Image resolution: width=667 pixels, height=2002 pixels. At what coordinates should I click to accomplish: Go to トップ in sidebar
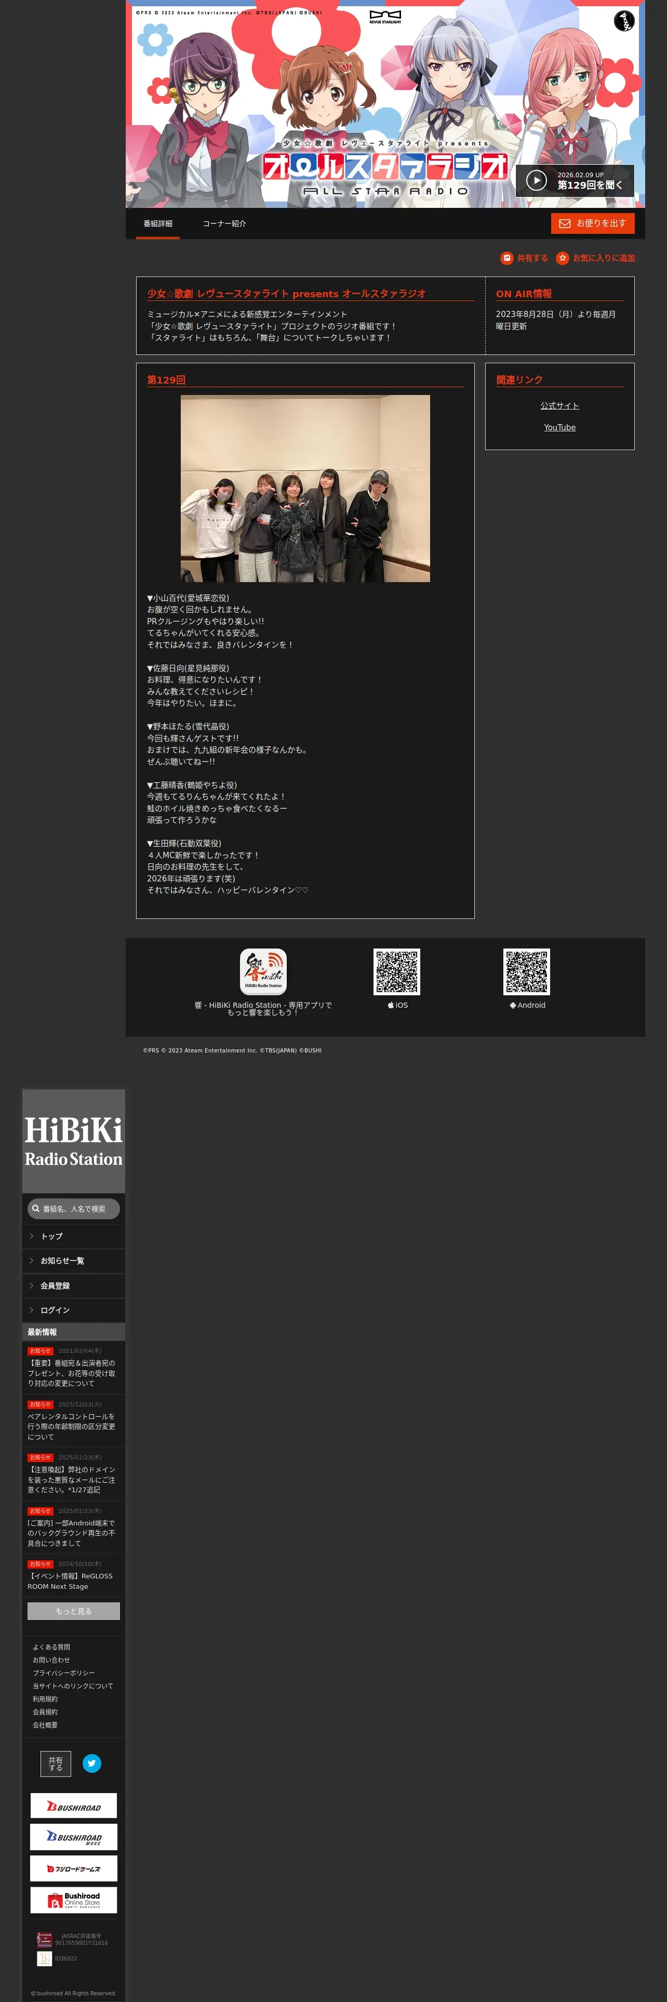[x=74, y=1236]
